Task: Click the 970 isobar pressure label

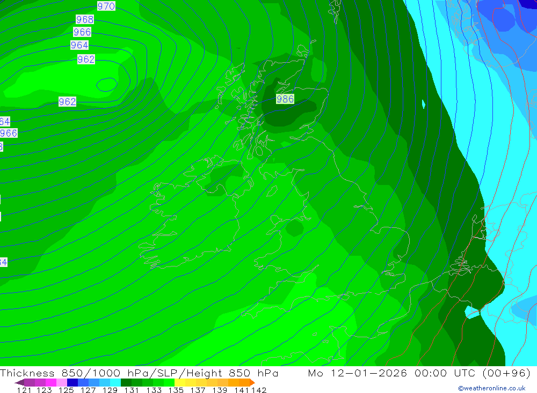Action: [106, 6]
